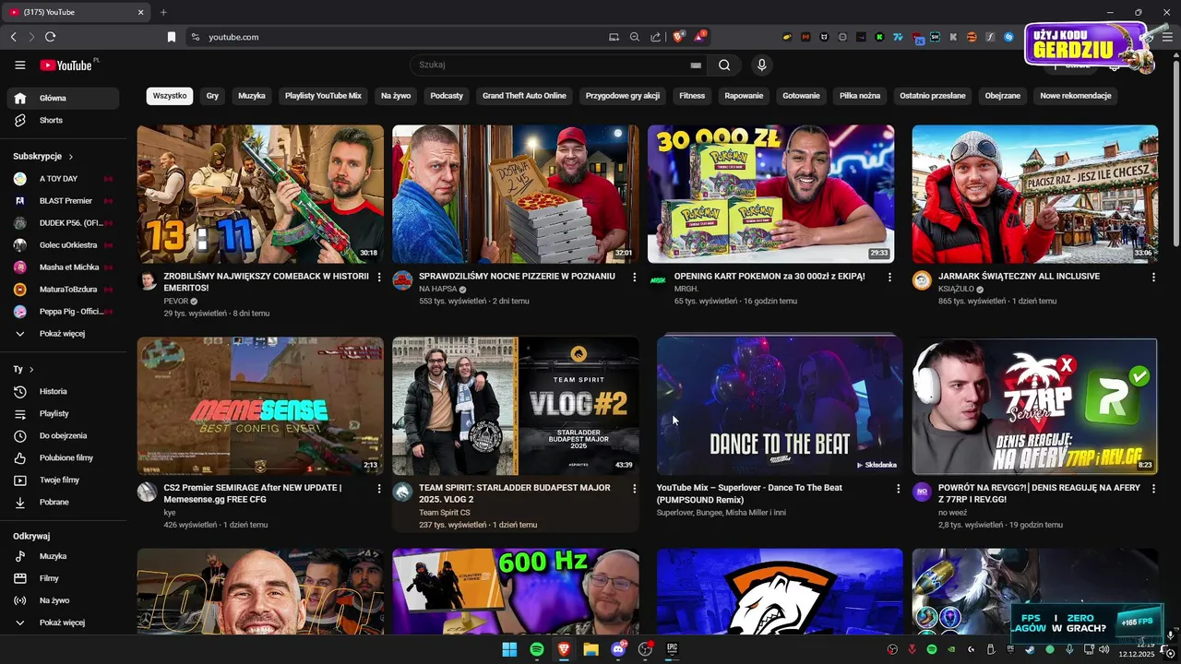Click the magnifier search button
The width and height of the screenshot is (1181, 664).
coord(724,65)
